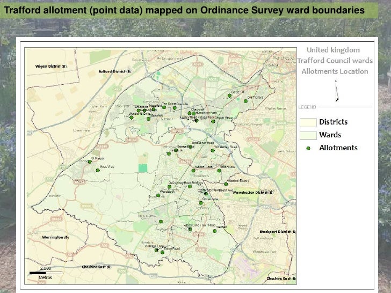Image resolution: width=391 pixels, height=293 pixels.
Task: Pick the Granville allotment marker
Action: point(175,108)
